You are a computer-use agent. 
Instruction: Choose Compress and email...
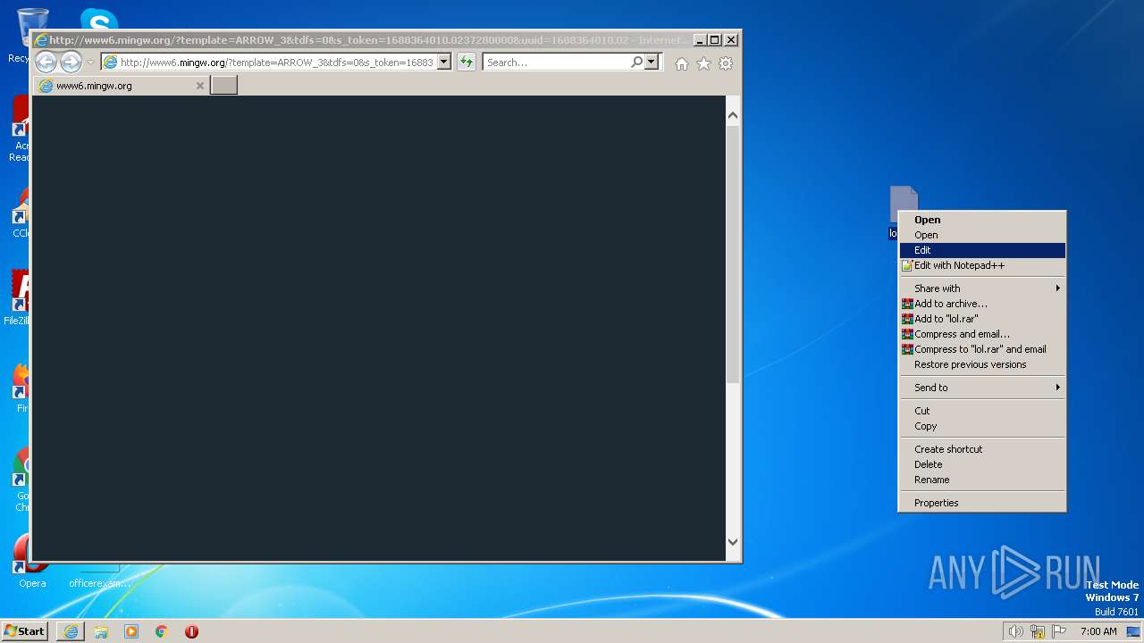point(982,334)
